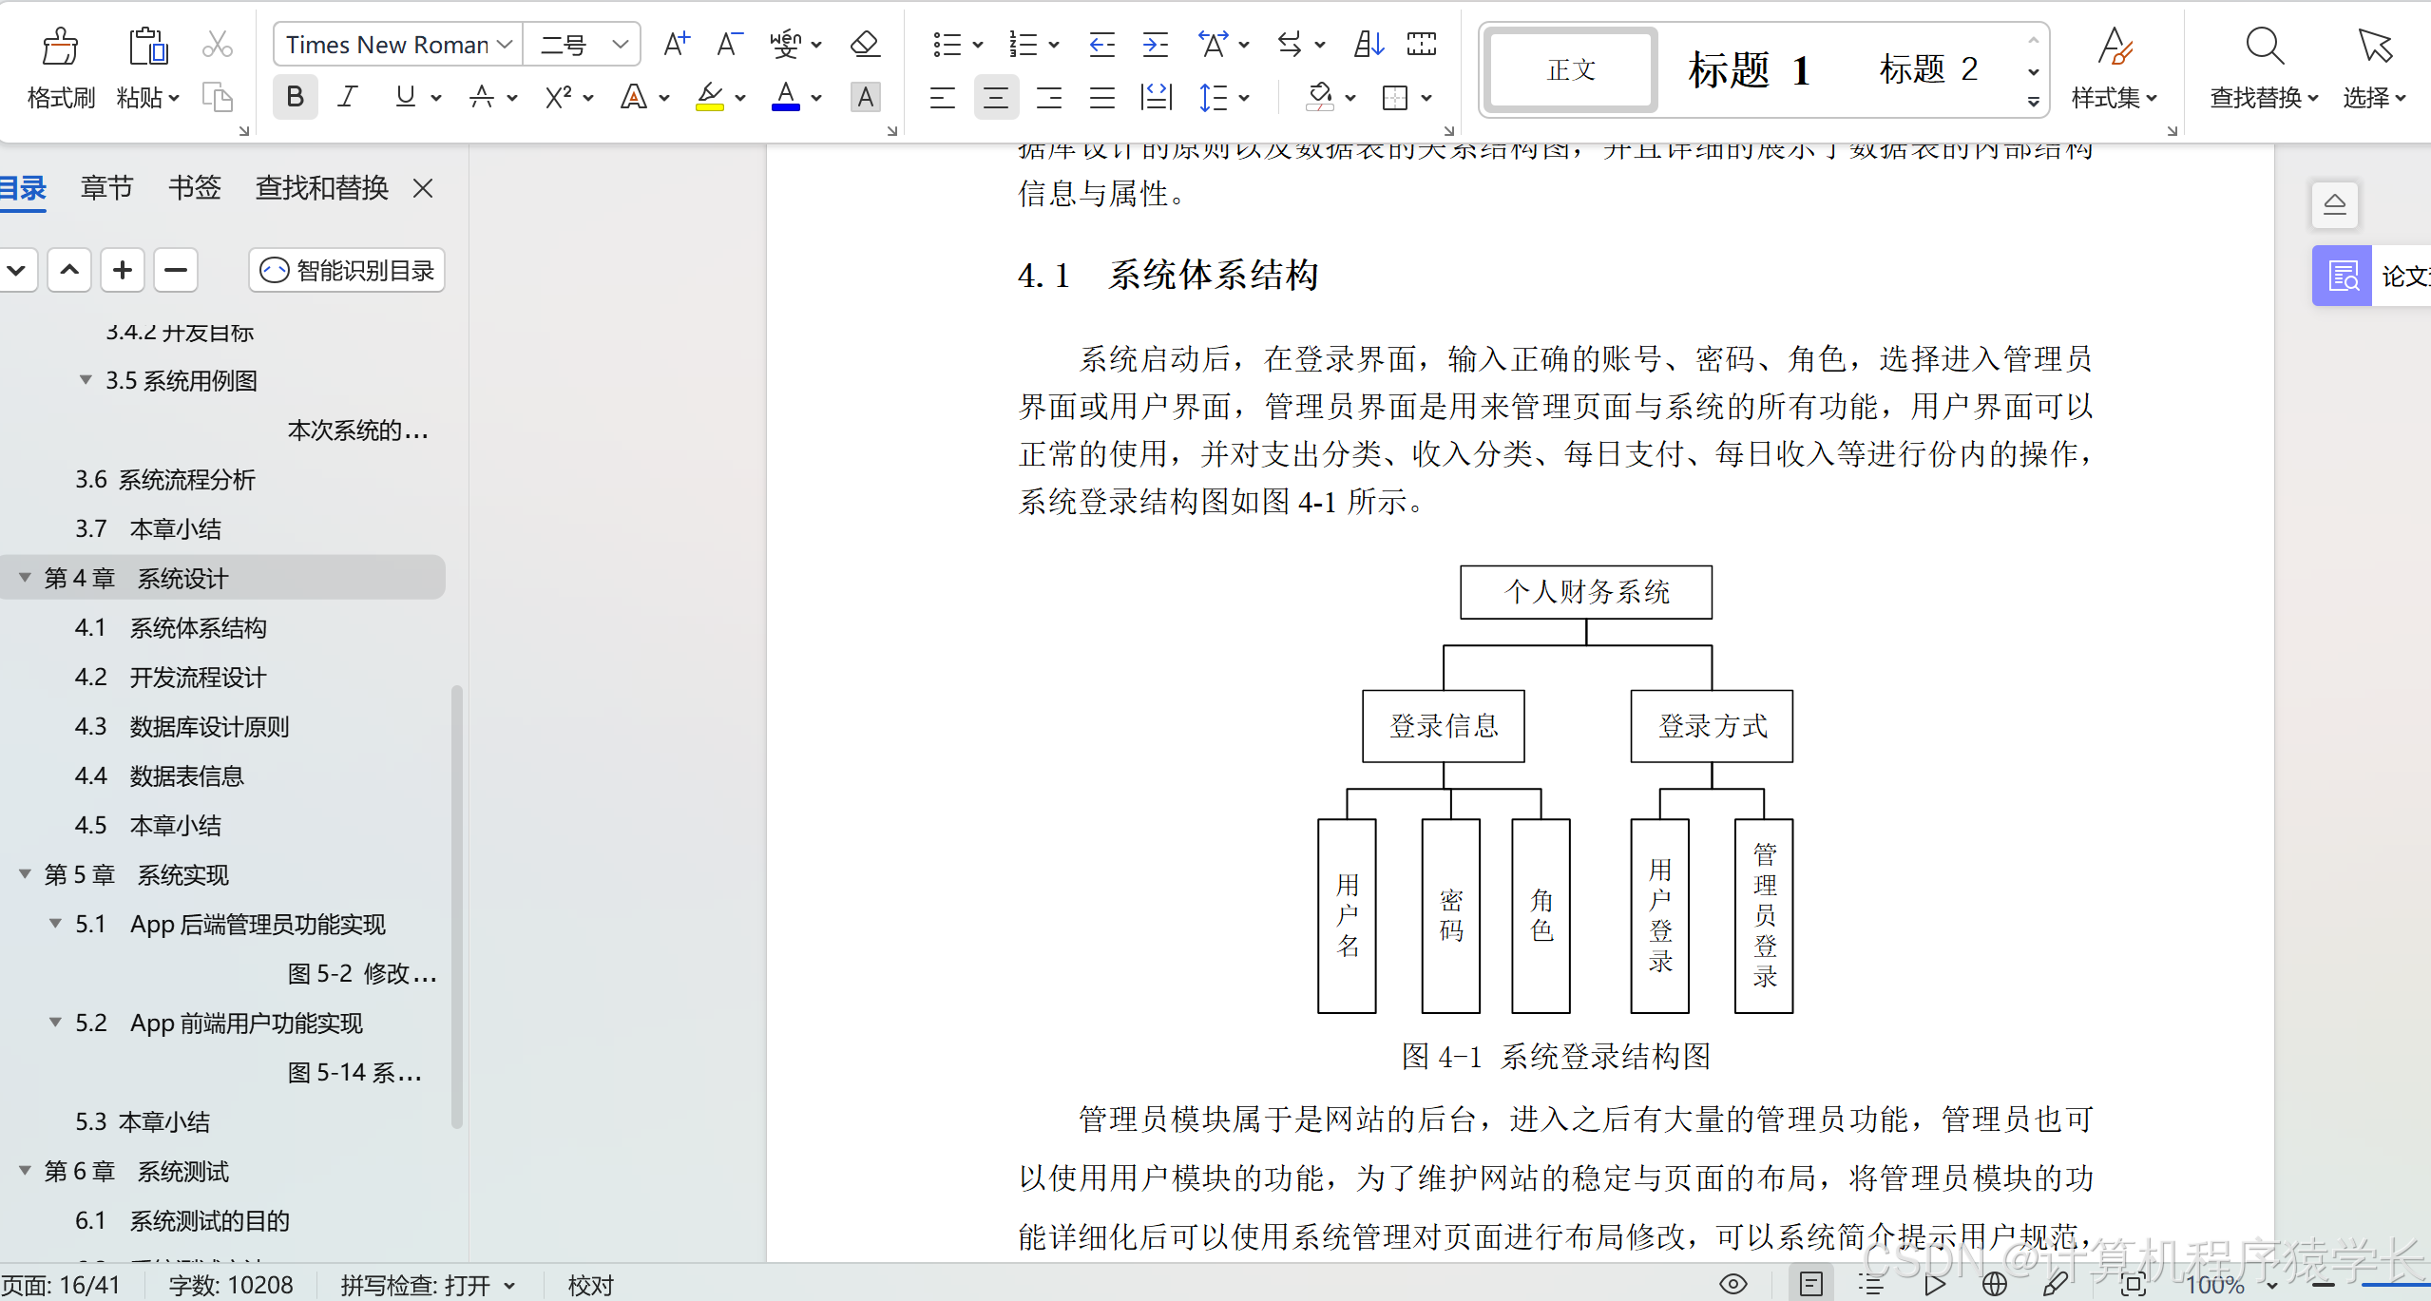
Task: Click the sort text icon
Action: click(x=1369, y=44)
